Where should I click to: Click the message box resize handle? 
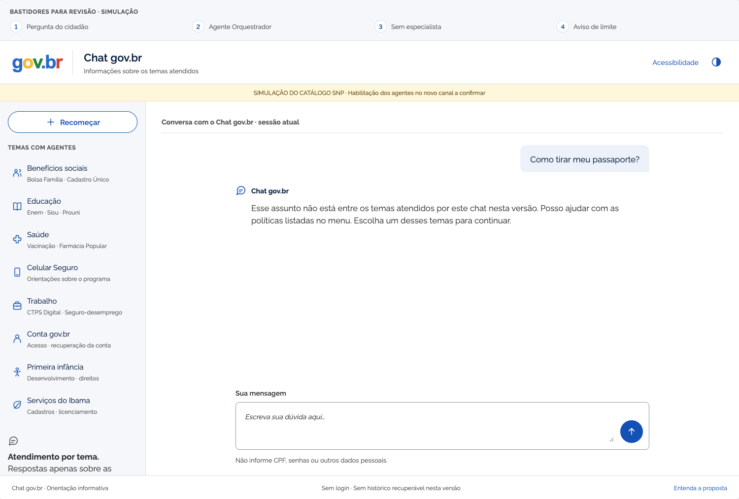[x=611, y=439]
